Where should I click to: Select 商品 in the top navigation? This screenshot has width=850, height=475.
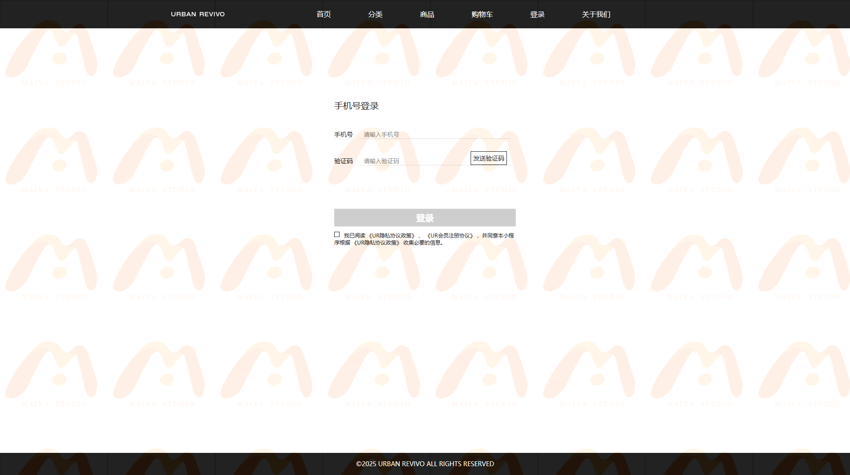click(427, 14)
